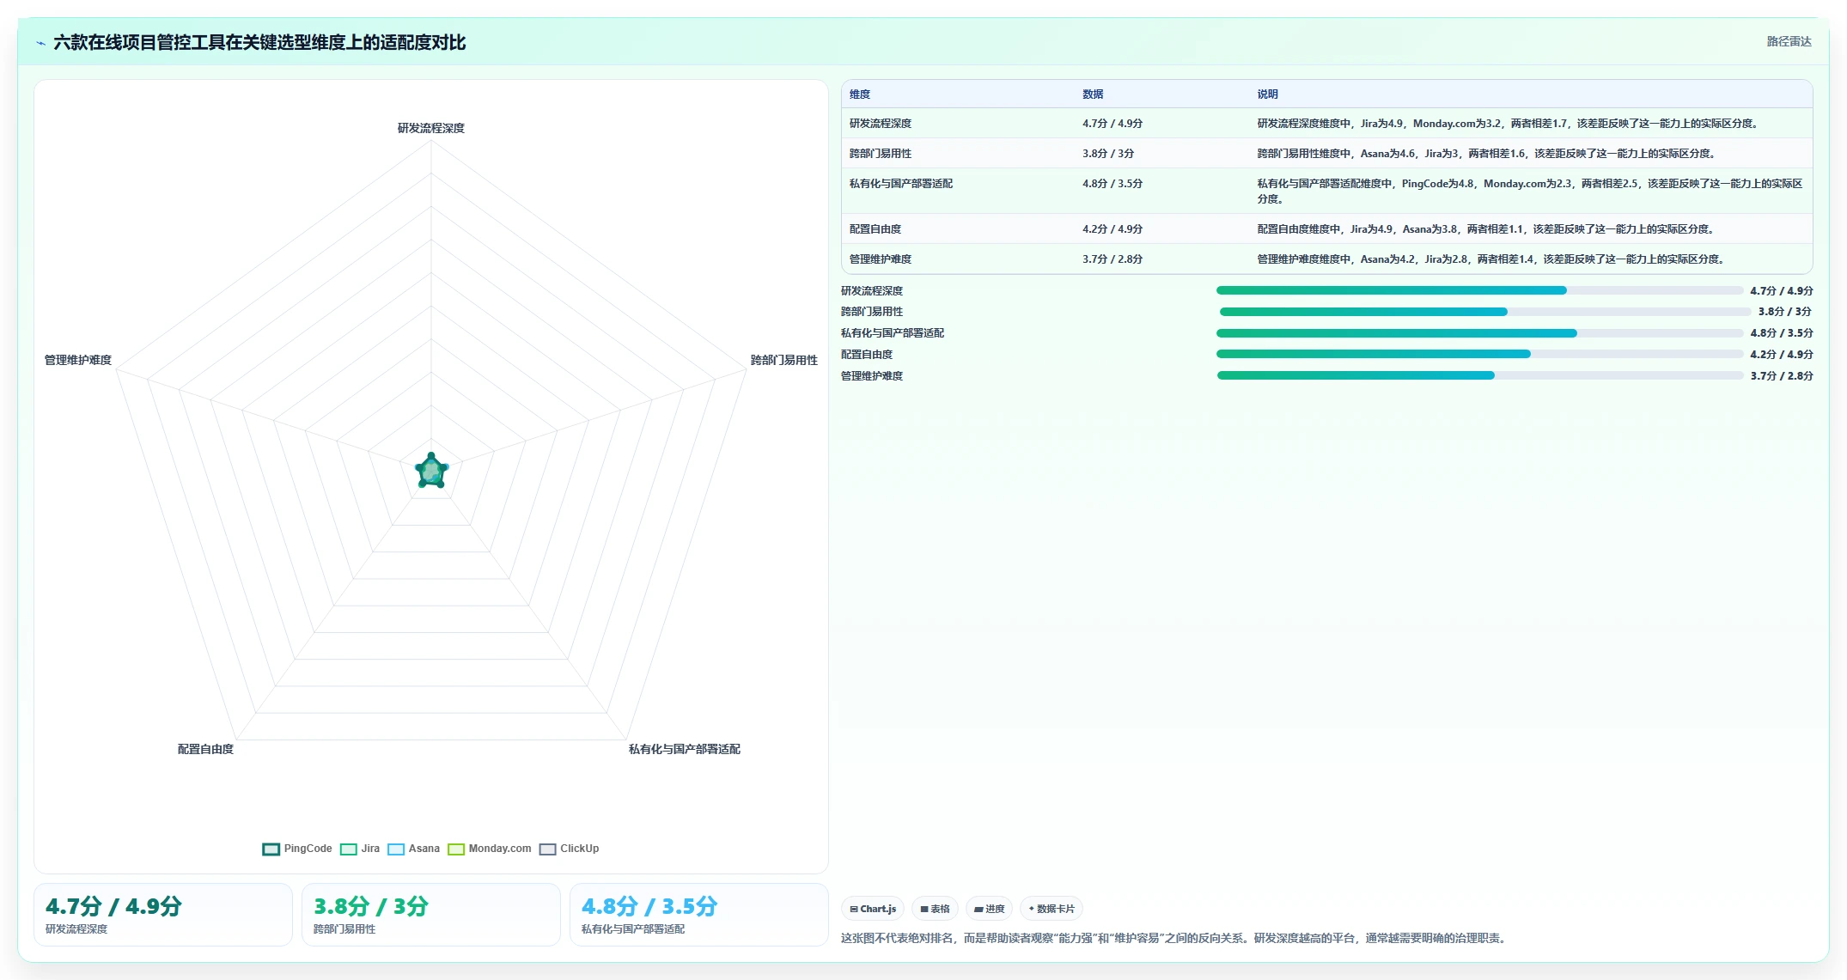Click table cell 4.2分 / 4.9分
The width and height of the screenshot is (1847, 980).
tap(1112, 229)
